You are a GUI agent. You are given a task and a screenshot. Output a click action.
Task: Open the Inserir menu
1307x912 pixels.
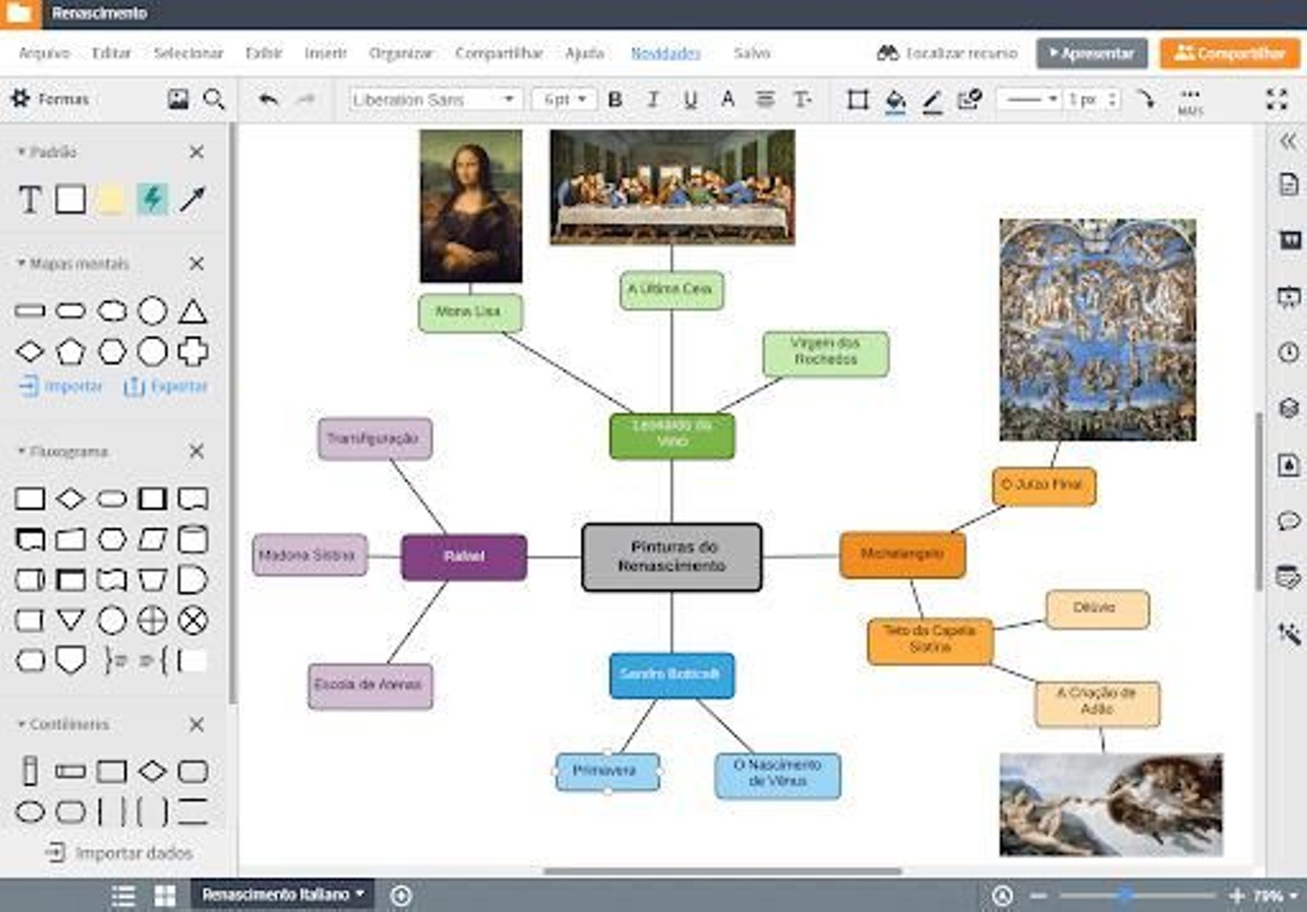[x=325, y=53]
